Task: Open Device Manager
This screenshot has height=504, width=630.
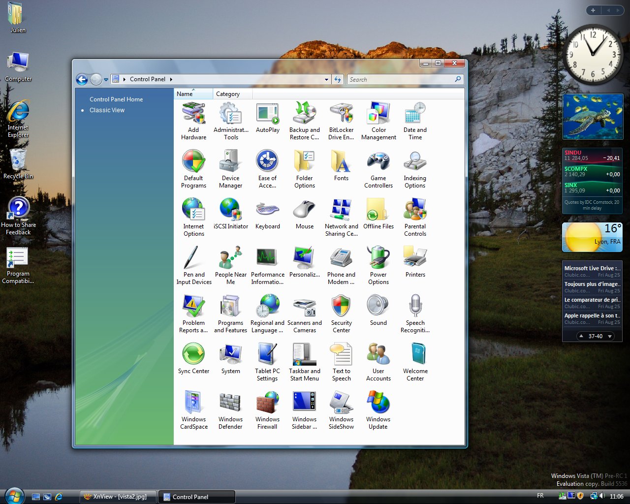Action: 230,169
